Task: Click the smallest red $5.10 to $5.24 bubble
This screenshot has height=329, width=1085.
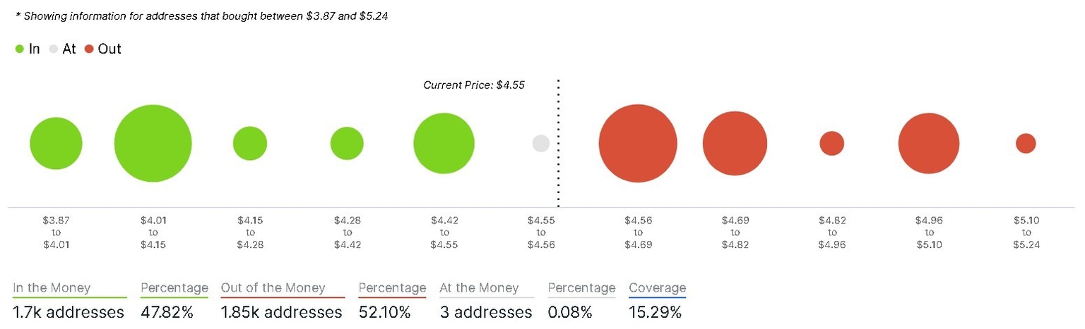Action: click(1026, 144)
